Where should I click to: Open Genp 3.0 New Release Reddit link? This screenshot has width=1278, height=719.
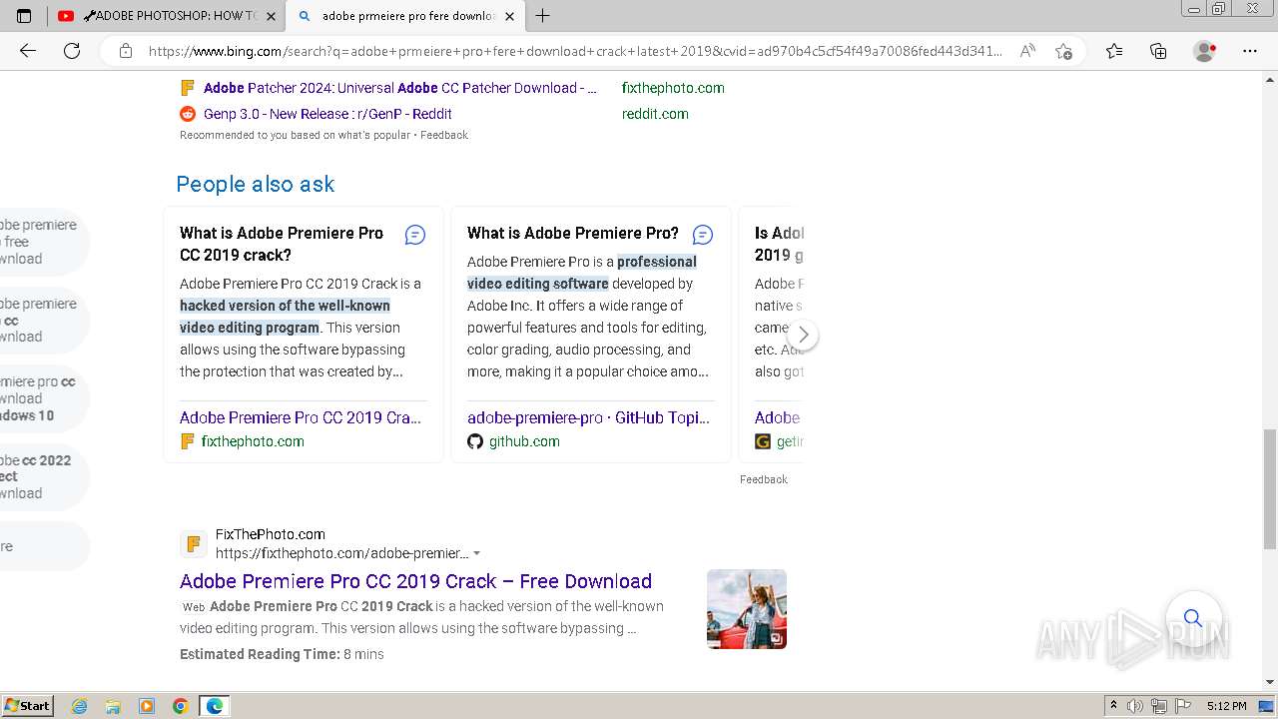coord(327,114)
